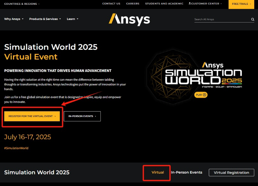Click the search magnifier icon

coord(253,19)
